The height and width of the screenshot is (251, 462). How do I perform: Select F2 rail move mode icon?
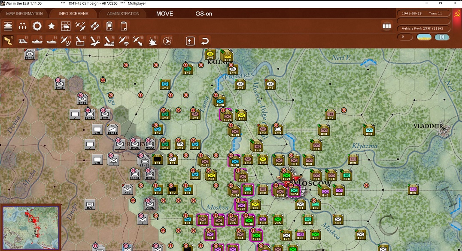click(x=23, y=41)
